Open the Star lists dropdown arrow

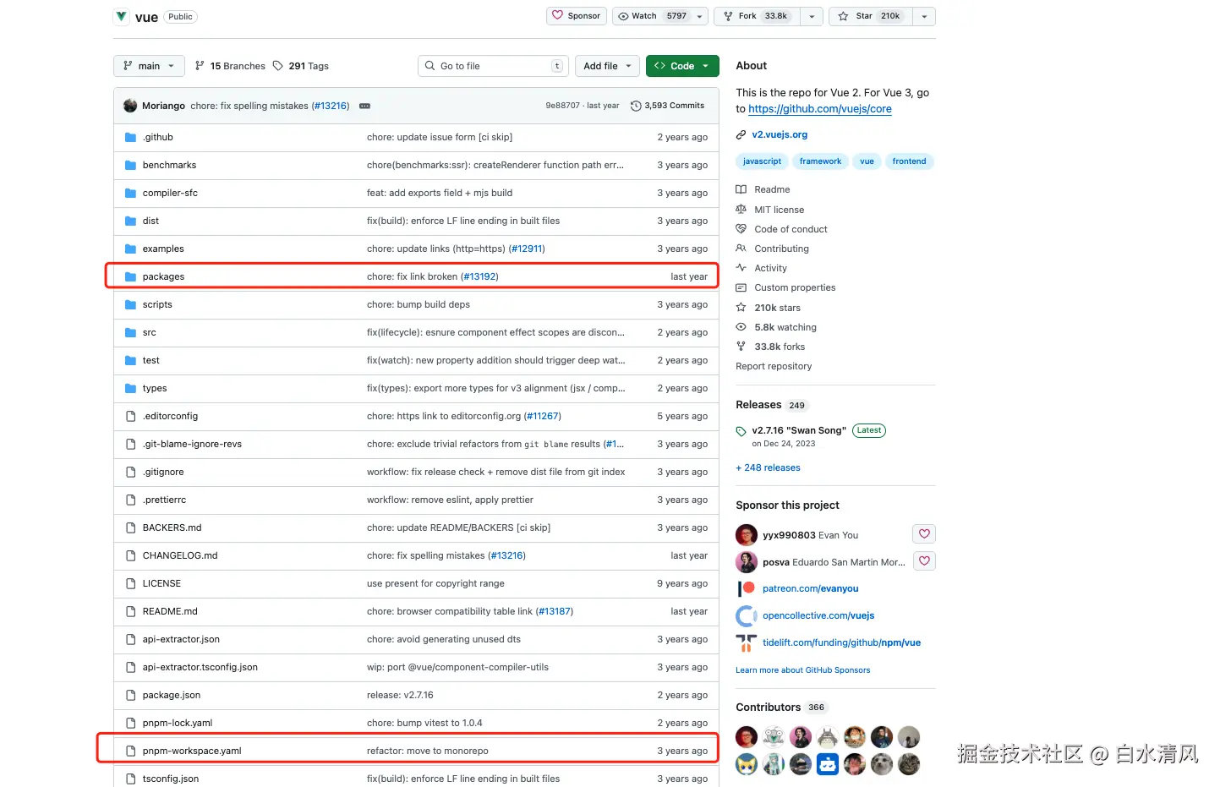924,16
